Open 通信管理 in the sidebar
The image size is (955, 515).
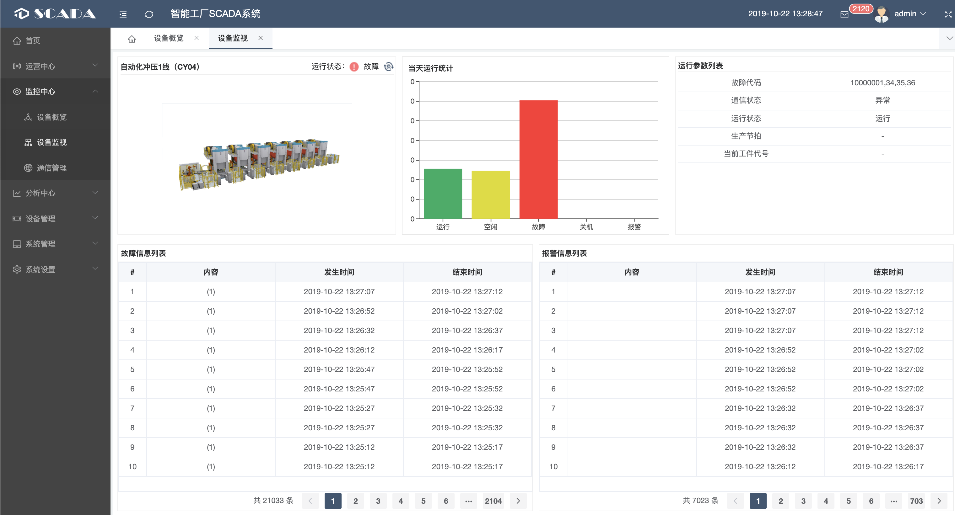click(x=51, y=168)
